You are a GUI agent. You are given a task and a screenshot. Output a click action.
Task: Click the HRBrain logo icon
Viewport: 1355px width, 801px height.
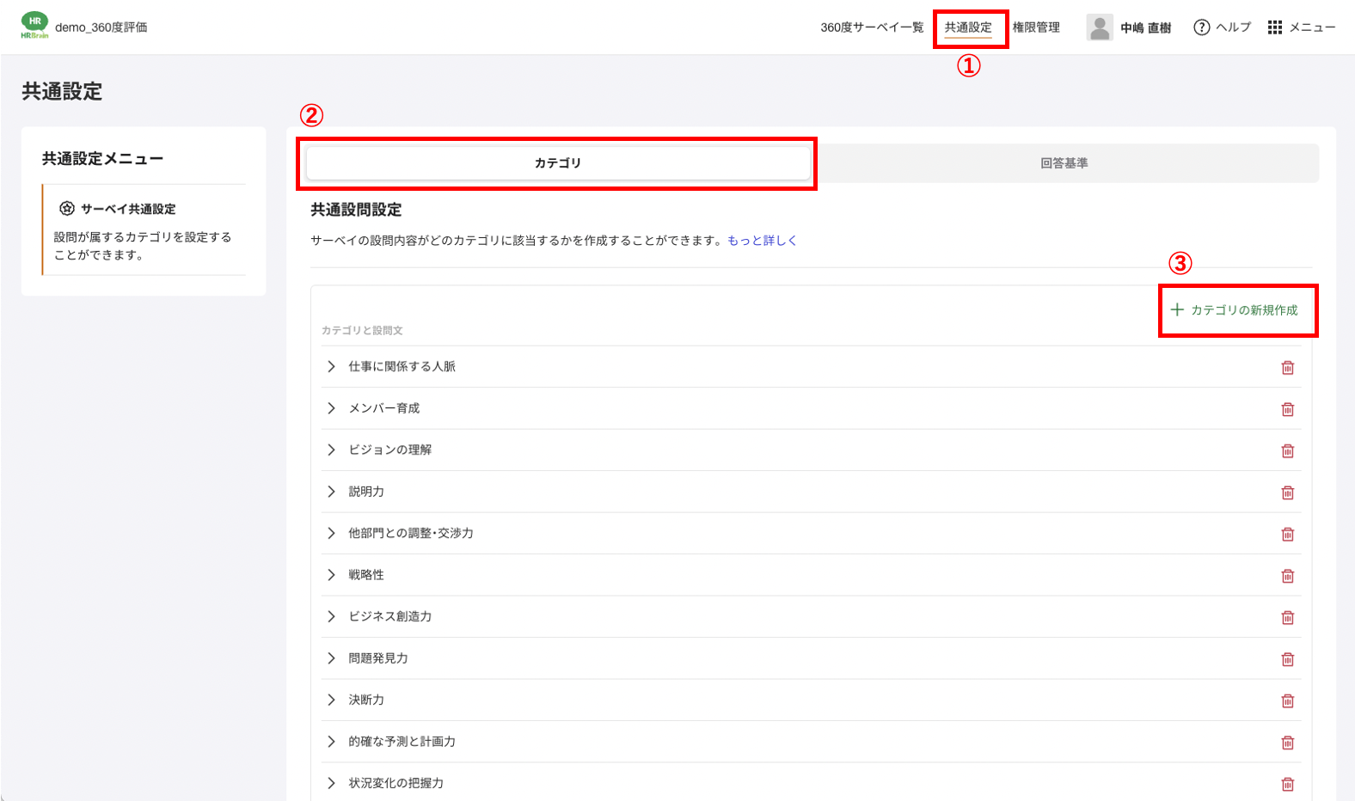pos(34,26)
